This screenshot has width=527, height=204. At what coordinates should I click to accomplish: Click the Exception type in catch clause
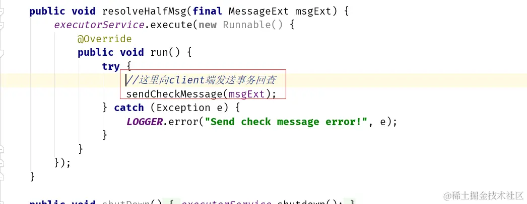183,108
